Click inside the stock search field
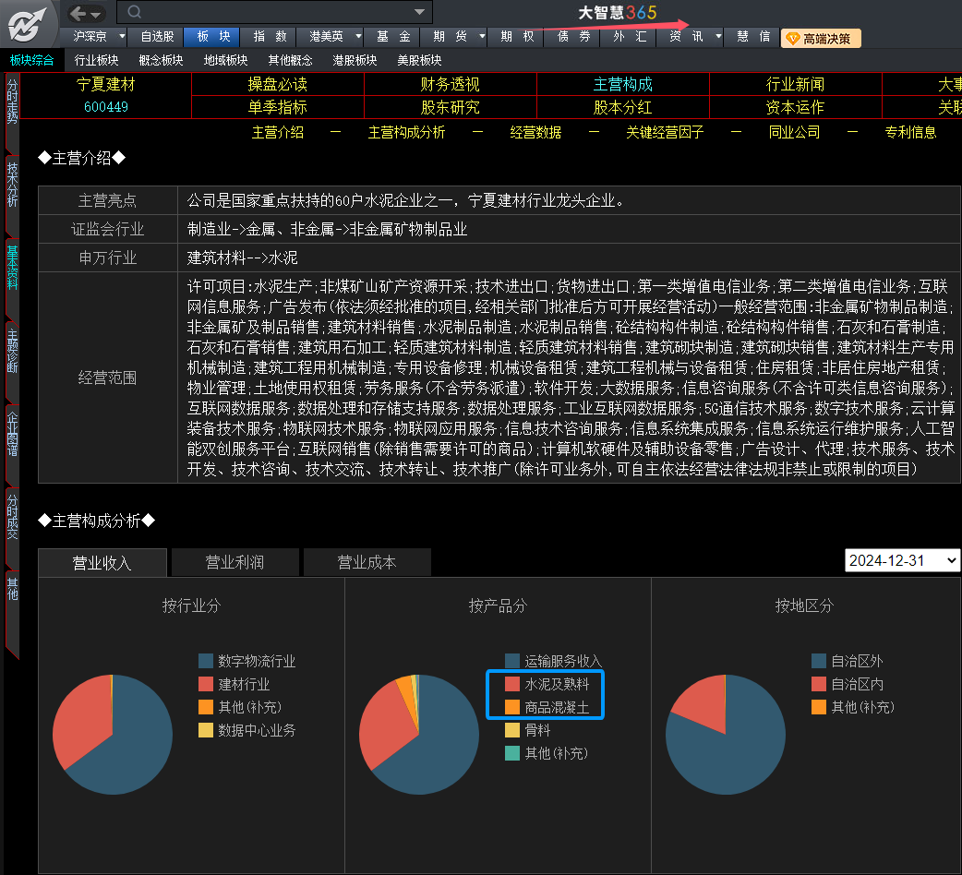Image resolution: width=962 pixels, height=875 pixels. coord(274,12)
